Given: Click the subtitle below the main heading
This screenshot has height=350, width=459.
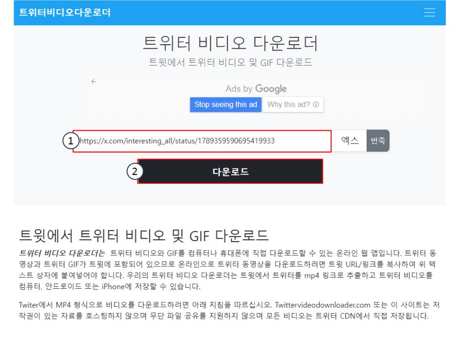Looking at the screenshot, I should pos(229,62).
